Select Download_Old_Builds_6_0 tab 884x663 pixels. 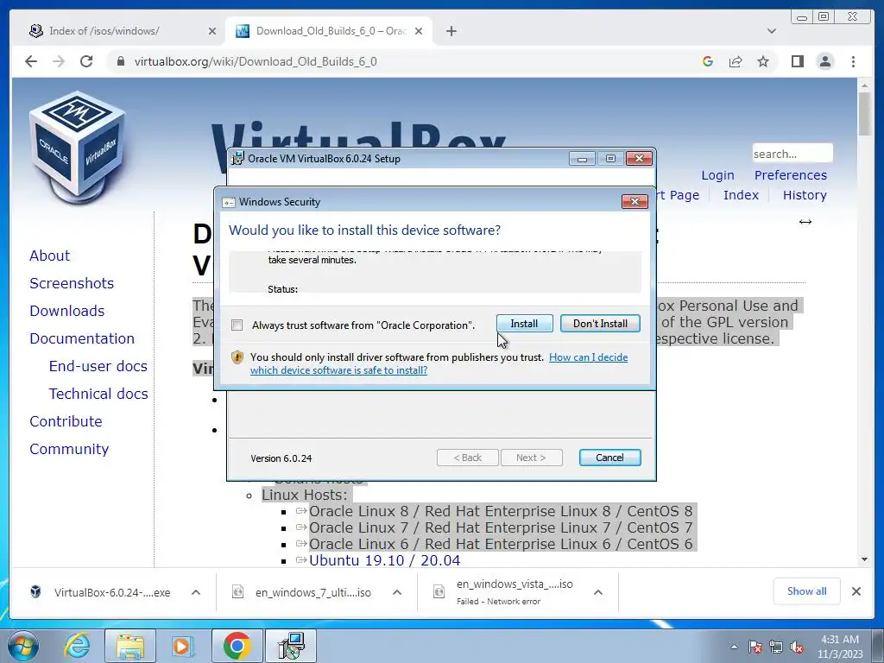point(329,31)
